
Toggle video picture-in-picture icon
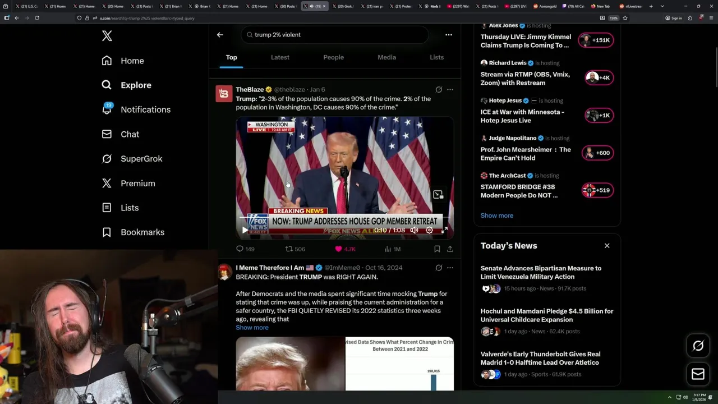(438, 195)
